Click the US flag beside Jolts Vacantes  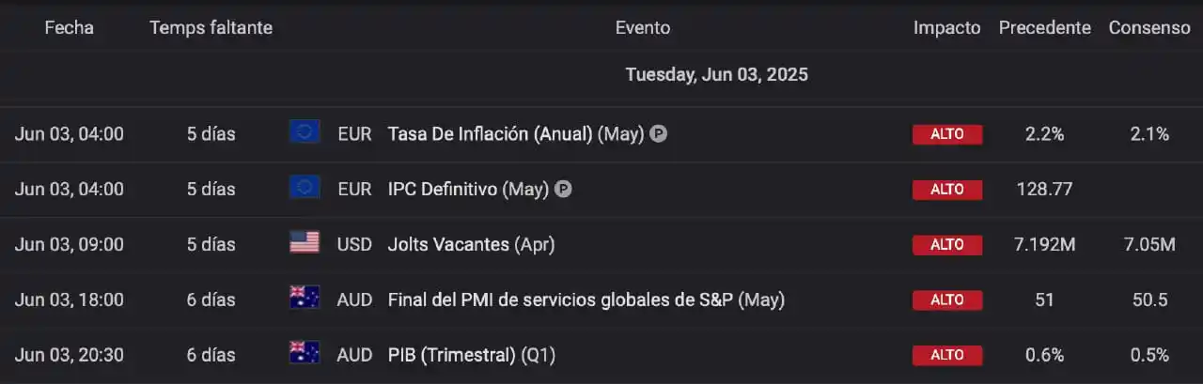click(x=305, y=243)
